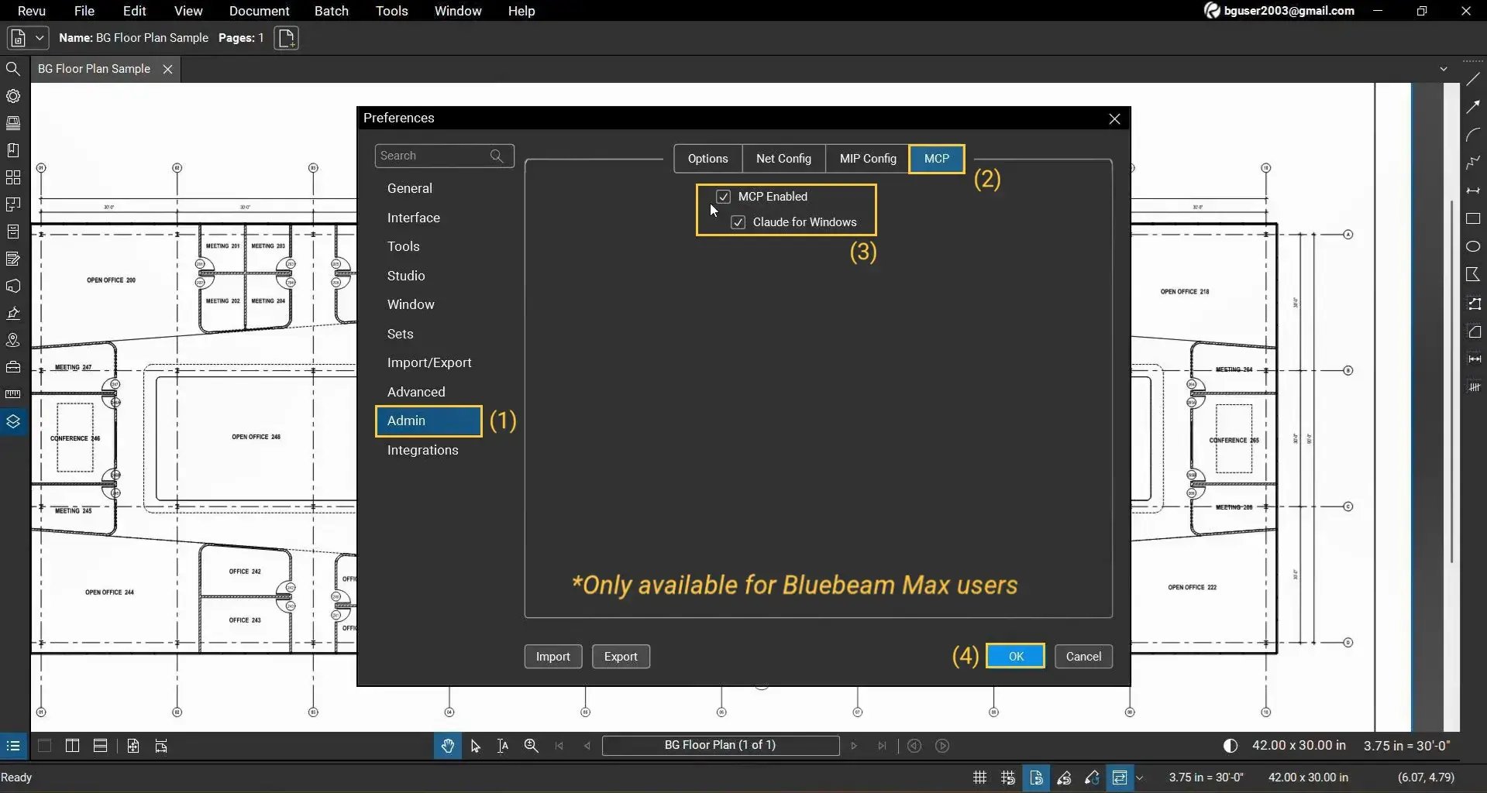Open the dropdown arrow next to Sync icon
The width and height of the screenshot is (1487, 793).
[x=1140, y=778]
